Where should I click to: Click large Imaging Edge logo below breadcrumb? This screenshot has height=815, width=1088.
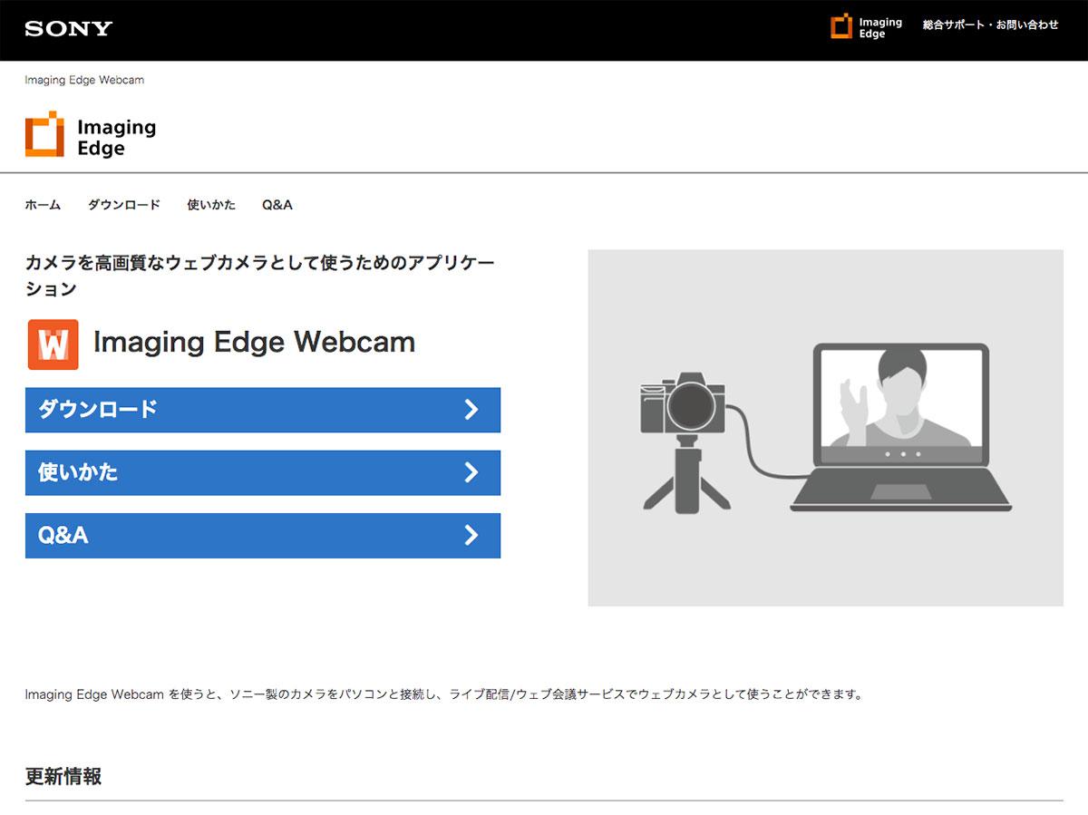[x=91, y=136]
